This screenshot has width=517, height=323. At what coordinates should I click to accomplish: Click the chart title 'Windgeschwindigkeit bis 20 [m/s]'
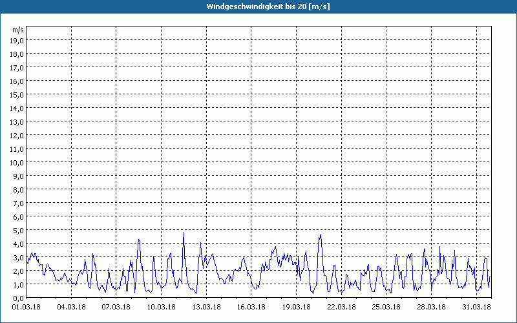(268, 6)
